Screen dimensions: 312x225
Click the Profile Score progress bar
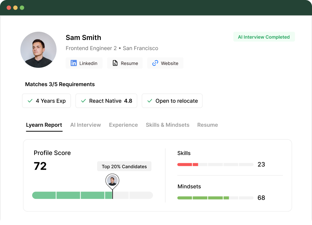93,195
